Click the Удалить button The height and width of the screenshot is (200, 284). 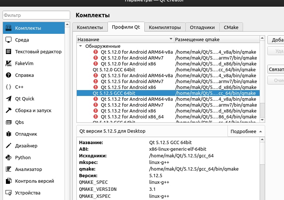point(276,51)
